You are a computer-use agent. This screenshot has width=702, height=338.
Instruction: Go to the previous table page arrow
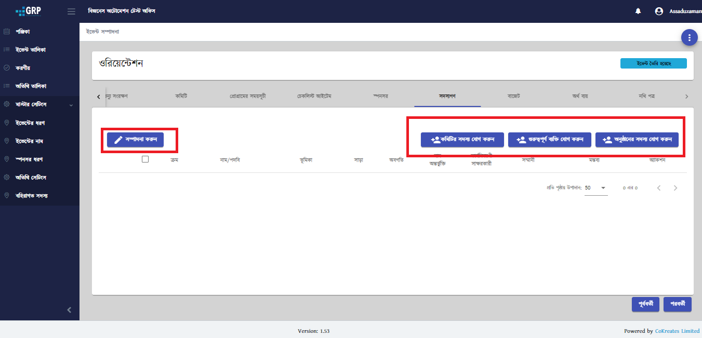click(x=659, y=188)
